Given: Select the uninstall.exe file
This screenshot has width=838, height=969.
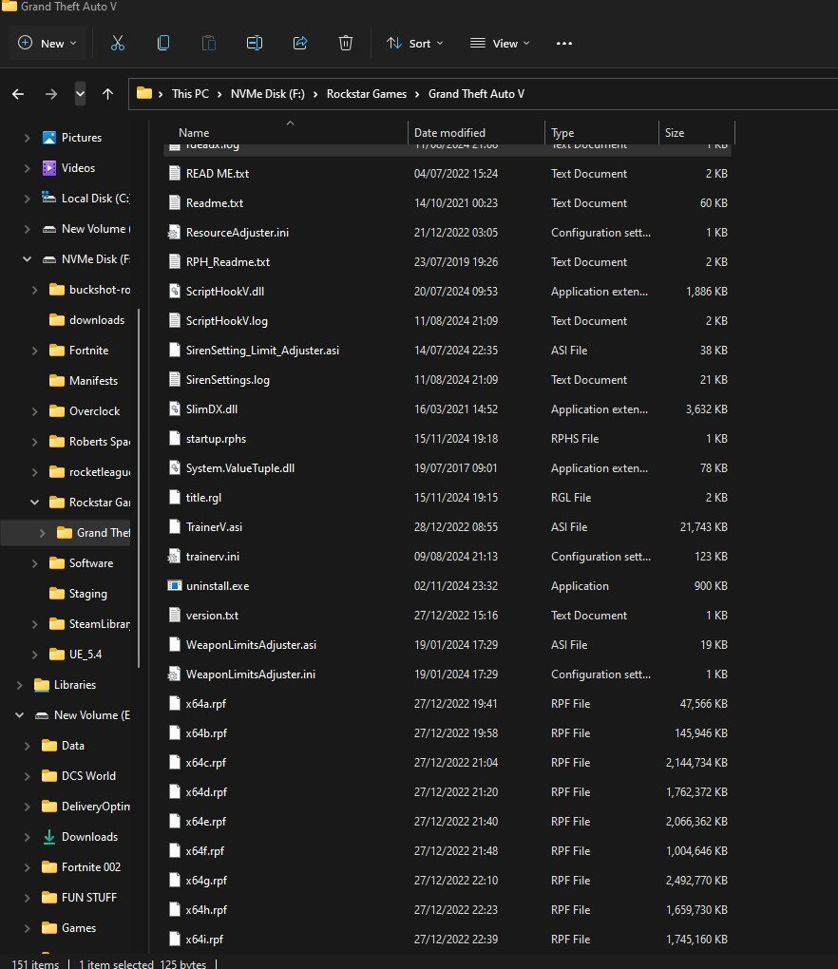Looking at the screenshot, I should pyautogui.click(x=217, y=586).
